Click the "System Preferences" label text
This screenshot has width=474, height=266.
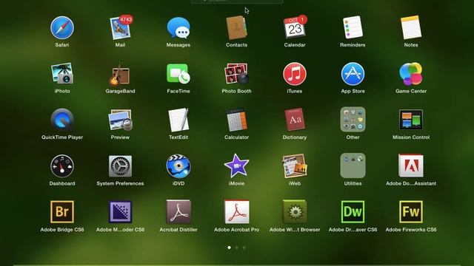(x=120, y=183)
